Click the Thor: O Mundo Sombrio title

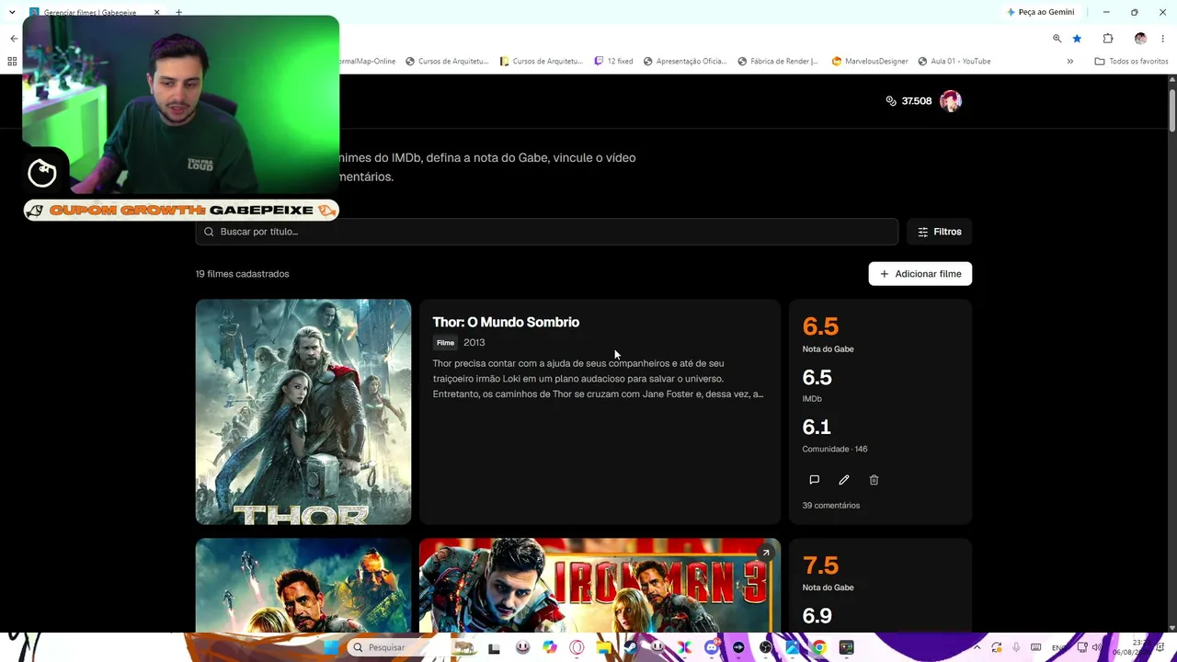(x=506, y=322)
